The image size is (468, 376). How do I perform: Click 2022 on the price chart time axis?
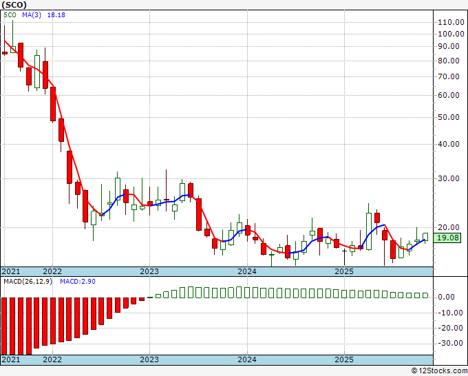tap(52, 271)
